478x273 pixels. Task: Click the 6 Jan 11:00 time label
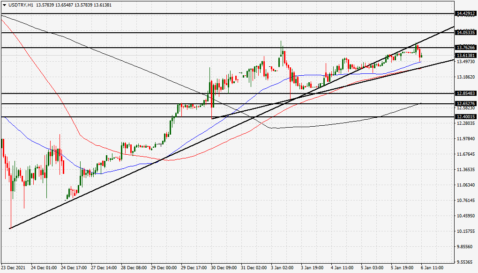coord(432,268)
